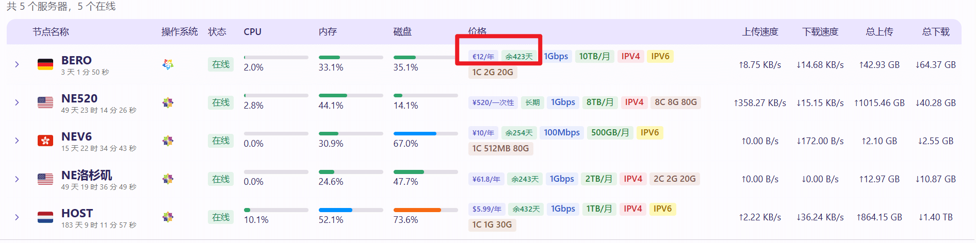Expand the HOST server row chevron
976x243 pixels.
pos(17,217)
